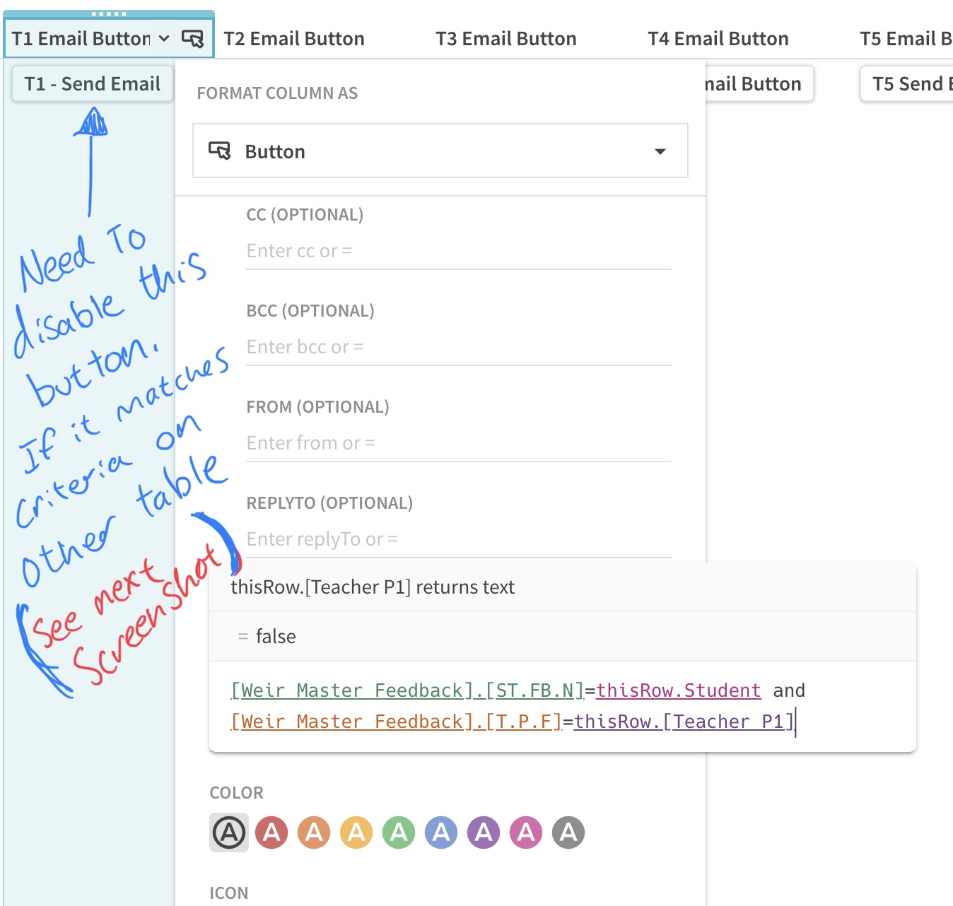Click the BCC optional input field
953x906 pixels.
pos(458,347)
